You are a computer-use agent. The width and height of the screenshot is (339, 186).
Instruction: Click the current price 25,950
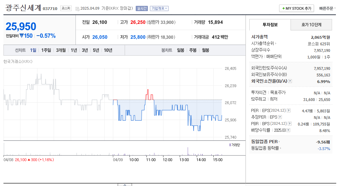(x=21, y=27)
